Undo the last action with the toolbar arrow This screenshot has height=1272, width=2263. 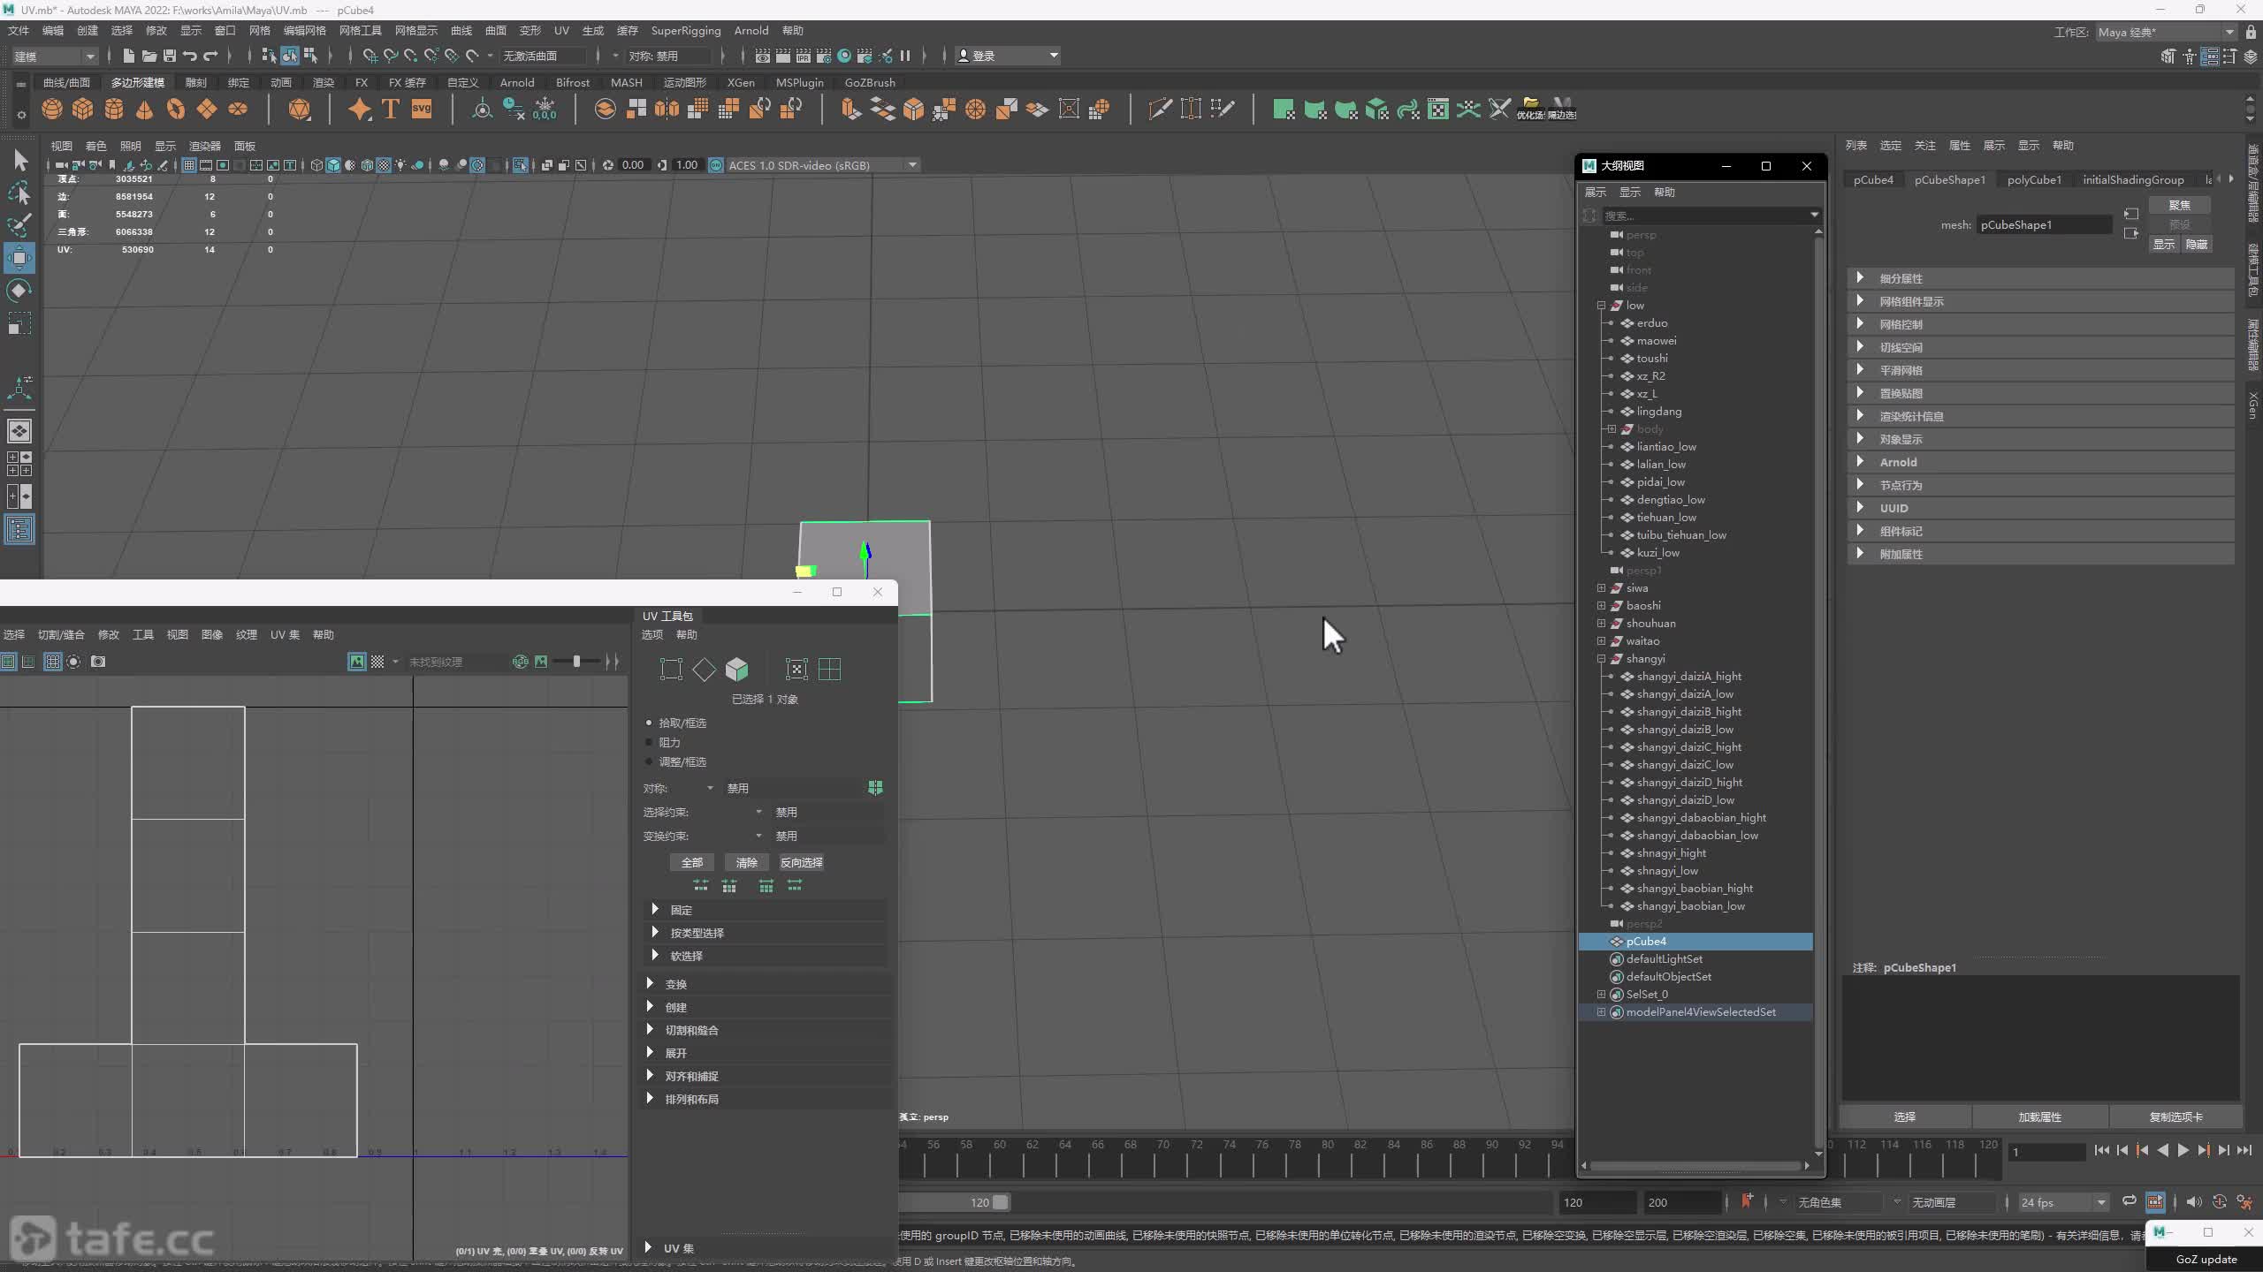pyautogui.click(x=189, y=56)
